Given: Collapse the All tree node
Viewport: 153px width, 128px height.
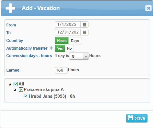Looking at the screenshot, I should pyautogui.click(x=10, y=84).
